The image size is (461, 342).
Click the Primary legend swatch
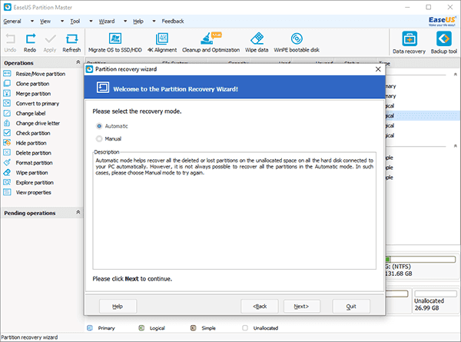coord(90,328)
